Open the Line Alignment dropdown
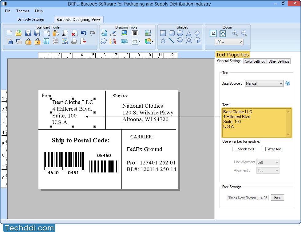The width and height of the screenshot is (301, 232). click(268, 162)
